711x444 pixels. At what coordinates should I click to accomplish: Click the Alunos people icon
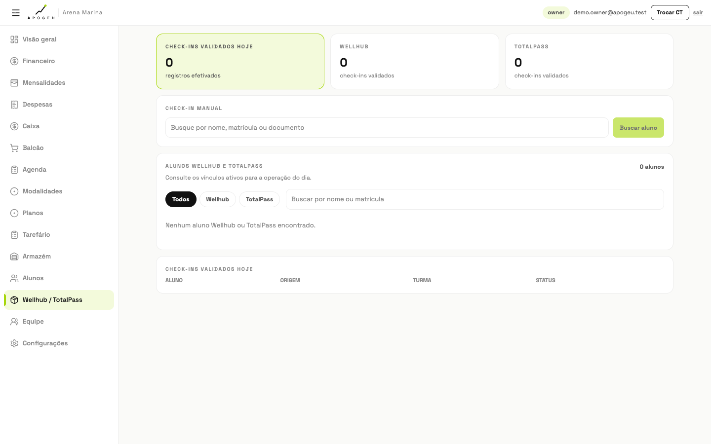(14, 278)
